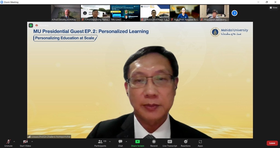The width and height of the screenshot is (280, 148).
Task: Click the green encryption shield icon
Action: [31, 25]
